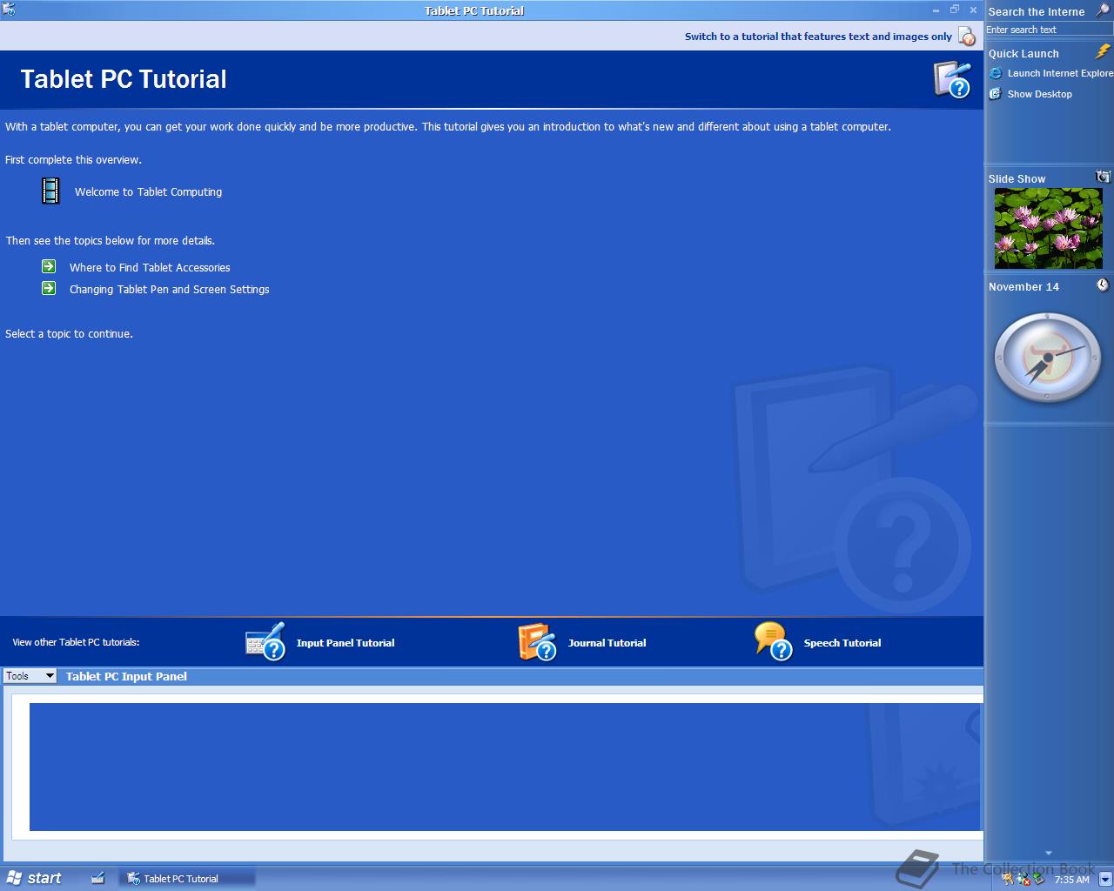
Task: Click the Show Desktop label in Quick Launch
Action: tap(1040, 95)
